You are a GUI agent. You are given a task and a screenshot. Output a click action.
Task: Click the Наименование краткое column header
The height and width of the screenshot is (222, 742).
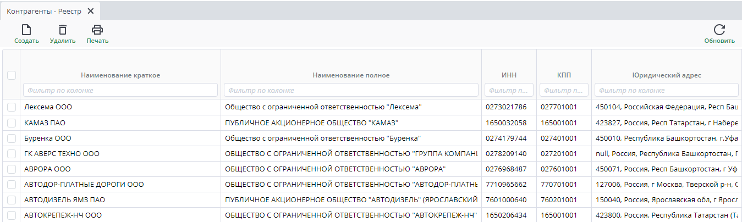click(x=120, y=75)
